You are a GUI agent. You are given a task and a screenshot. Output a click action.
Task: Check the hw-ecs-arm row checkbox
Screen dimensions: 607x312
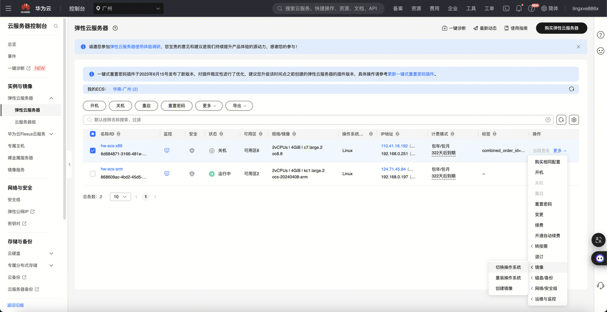93,174
